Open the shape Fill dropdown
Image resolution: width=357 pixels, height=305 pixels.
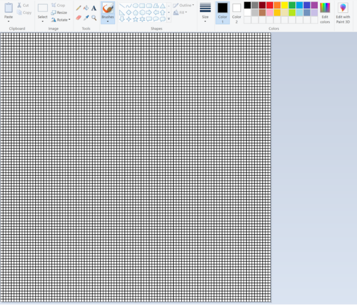click(180, 13)
